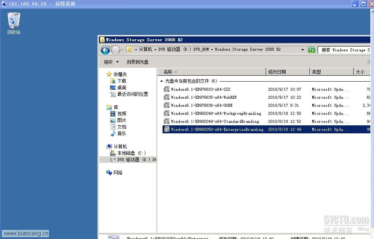Image resolution: width=374 pixels, height=239 pixels.
Task: Click the 视频 filmstrip icon
Action: (113, 114)
